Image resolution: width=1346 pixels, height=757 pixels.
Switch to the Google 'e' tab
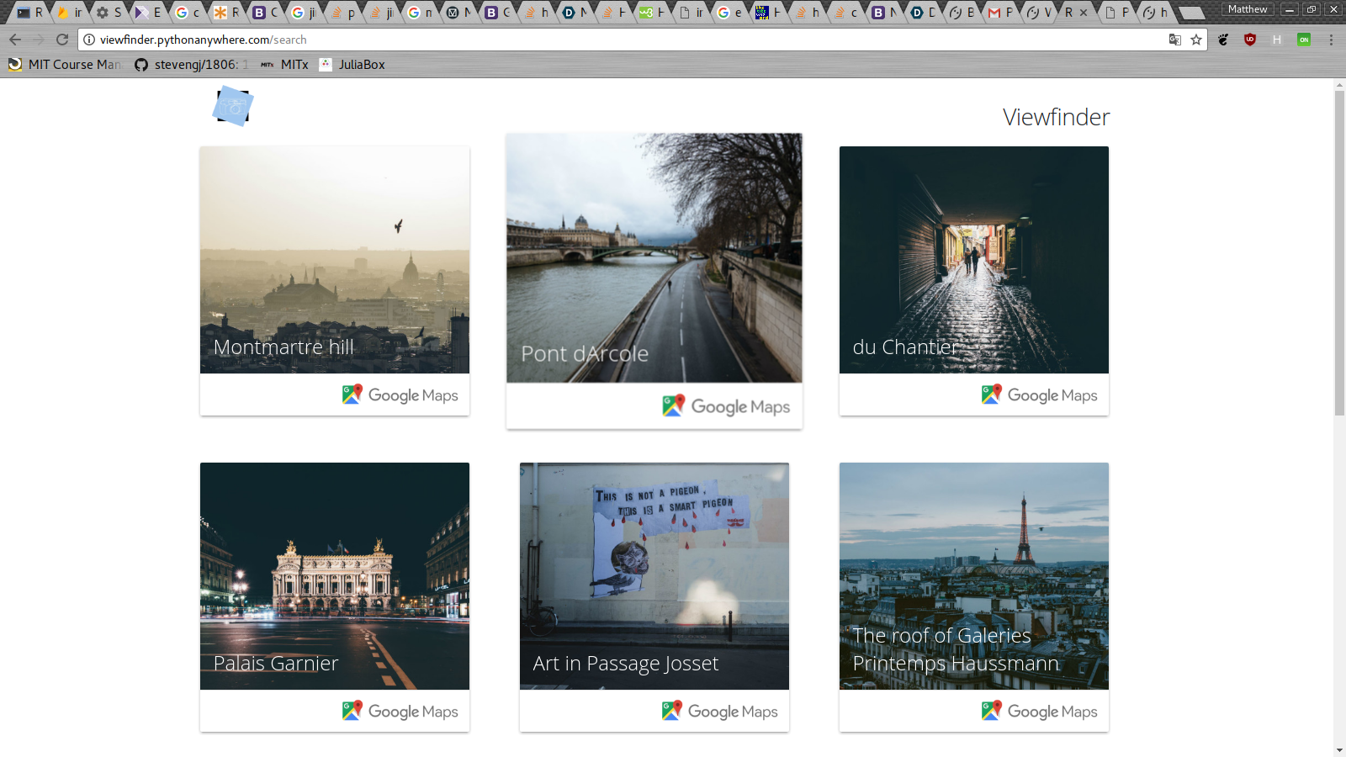click(729, 13)
